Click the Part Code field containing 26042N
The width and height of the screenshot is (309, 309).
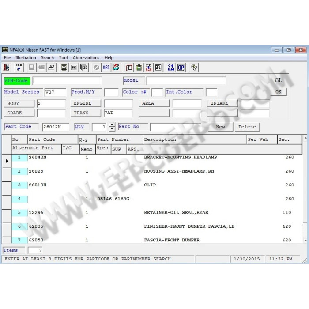[56, 127]
